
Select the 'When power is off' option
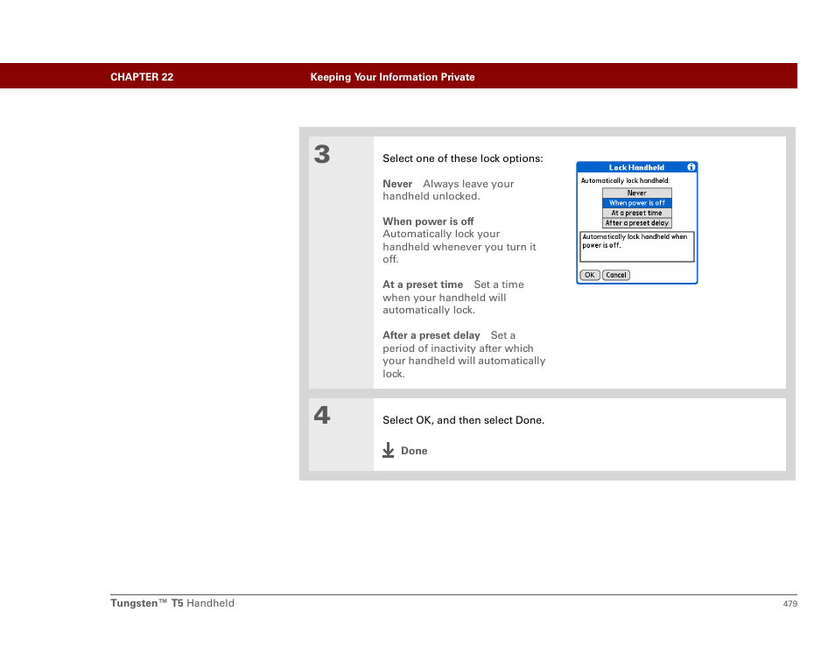click(637, 203)
